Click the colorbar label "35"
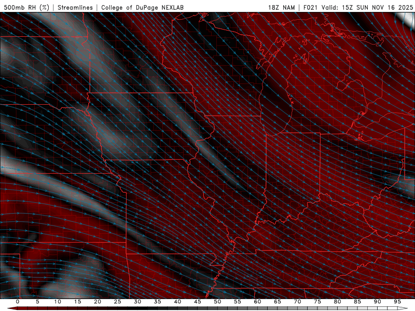415x311 pixels. coord(158,302)
